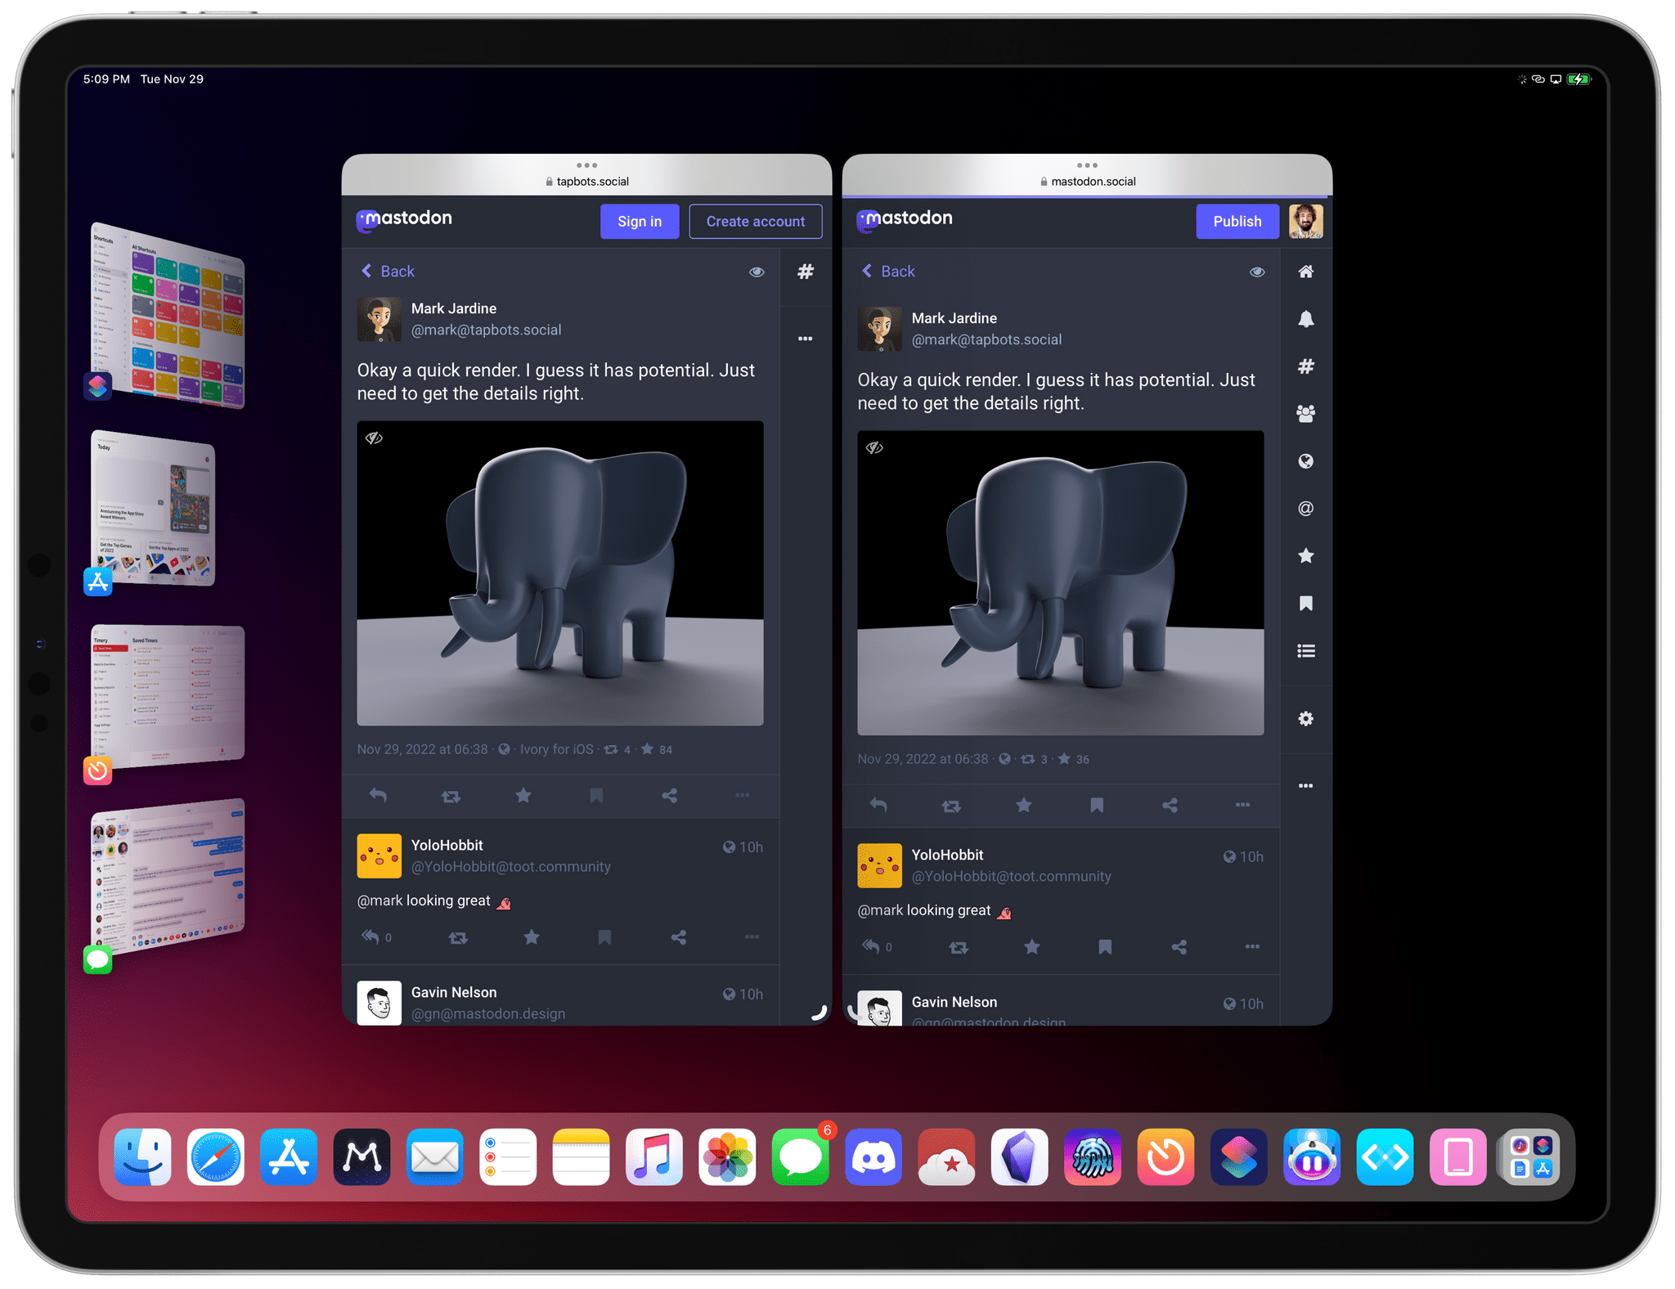Open more menu for Mark's post, tapbots.social

tap(742, 795)
